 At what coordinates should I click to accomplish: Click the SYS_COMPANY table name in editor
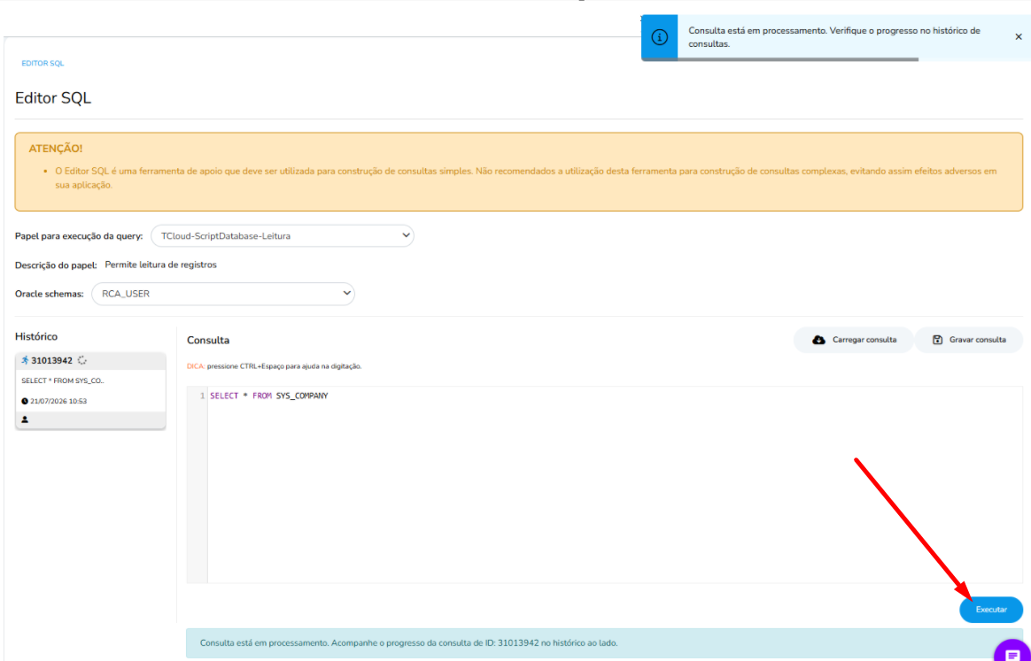302,396
